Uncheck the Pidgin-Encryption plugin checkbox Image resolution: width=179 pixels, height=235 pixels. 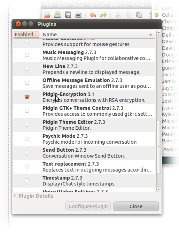pos(27,97)
